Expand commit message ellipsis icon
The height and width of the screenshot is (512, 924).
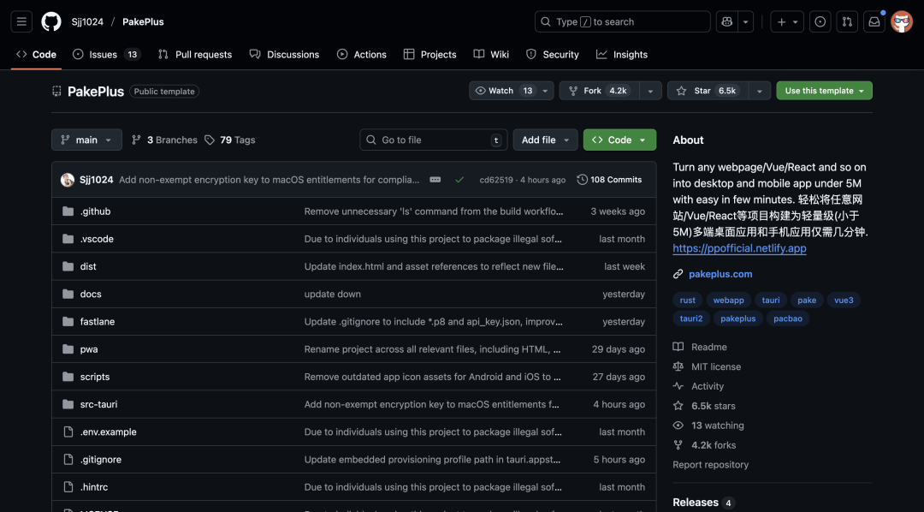pyautogui.click(x=435, y=180)
